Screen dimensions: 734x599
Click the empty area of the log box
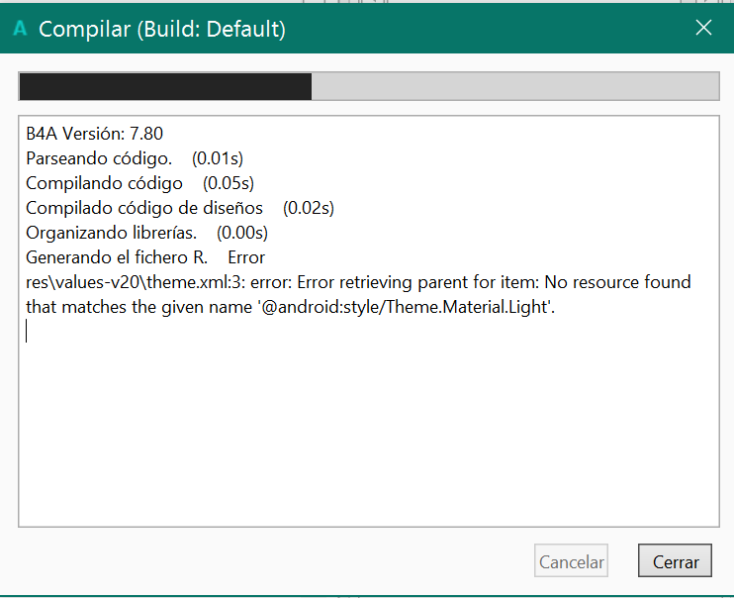point(366,436)
